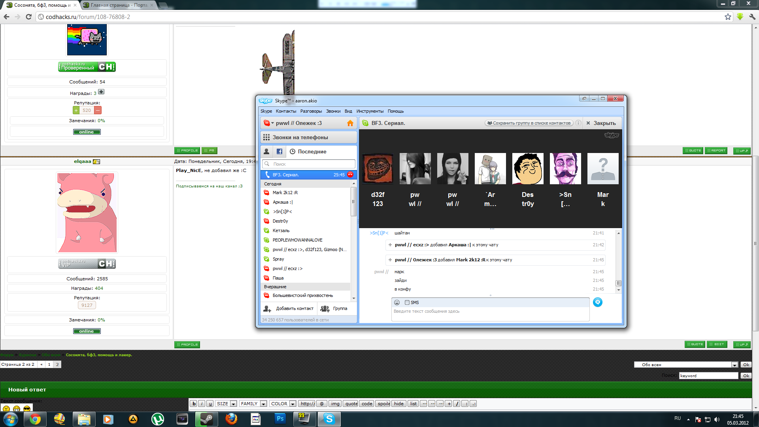Viewport: 759px width, 427px height.
Task: Open Skype from the taskbar
Action: (x=329, y=419)
